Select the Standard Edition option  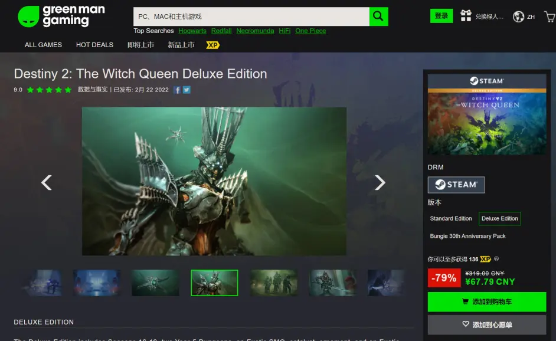[451, 218]
